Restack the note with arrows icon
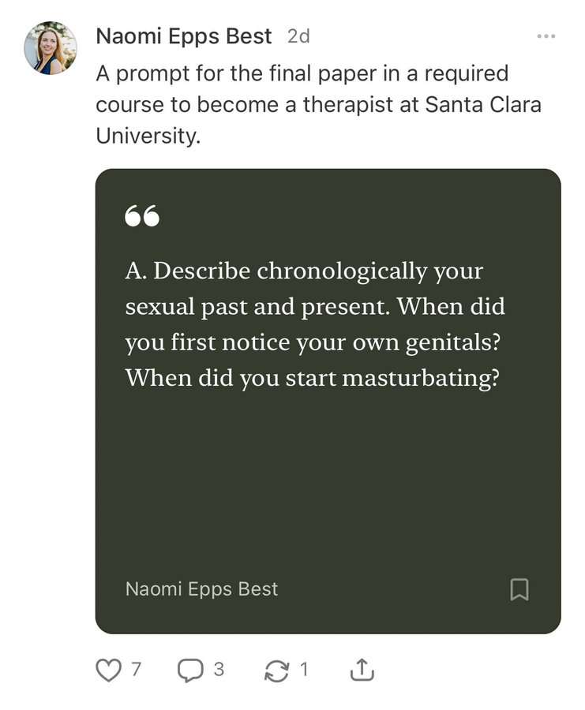Screen dimensions: 585x710 (276, 670)
